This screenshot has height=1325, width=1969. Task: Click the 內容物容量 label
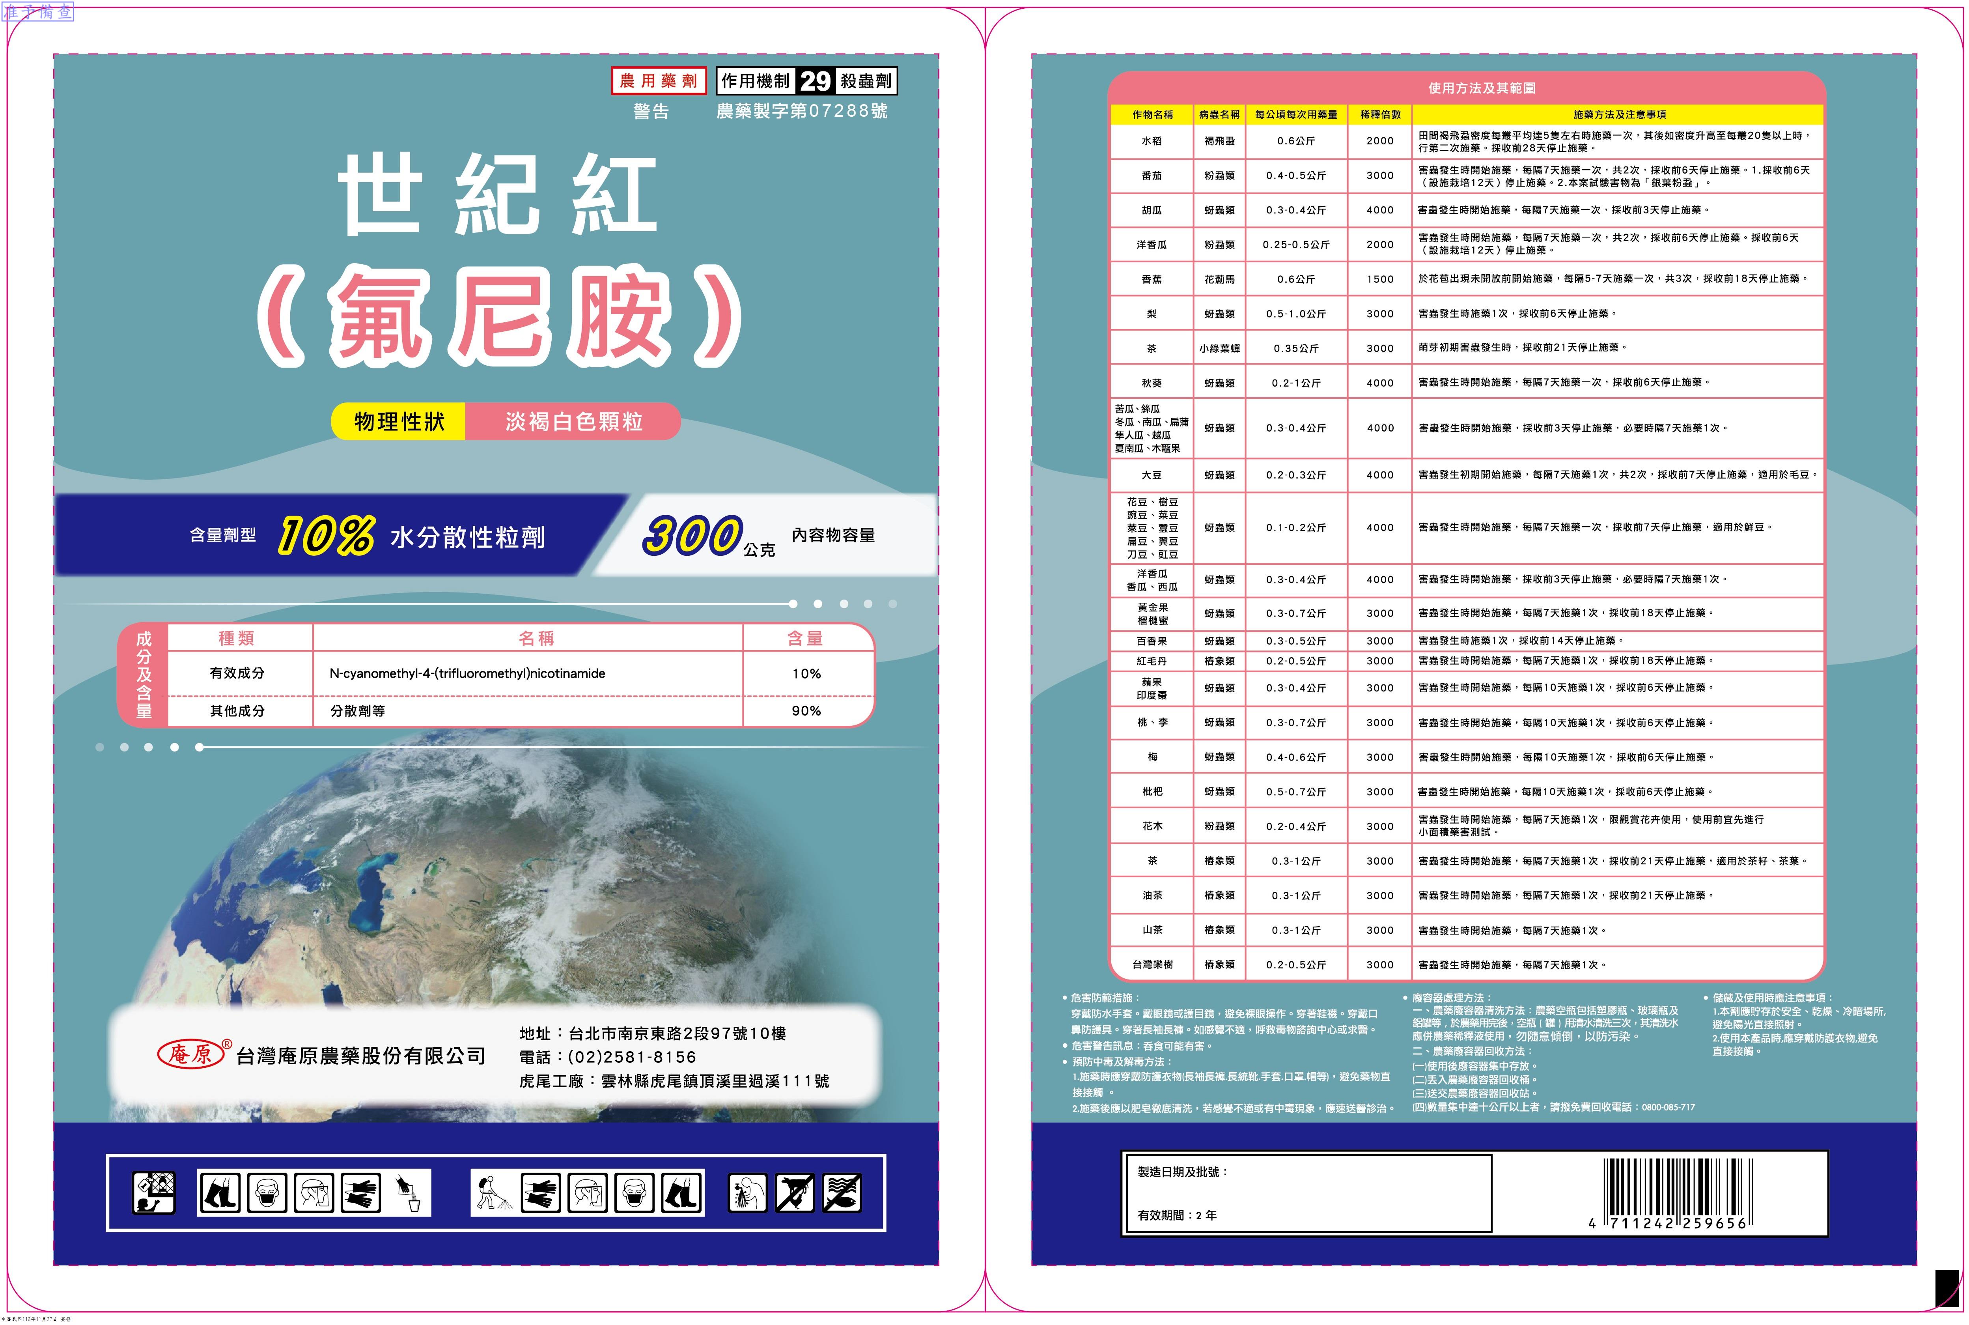pyautogui.click(x=833, y=535)
